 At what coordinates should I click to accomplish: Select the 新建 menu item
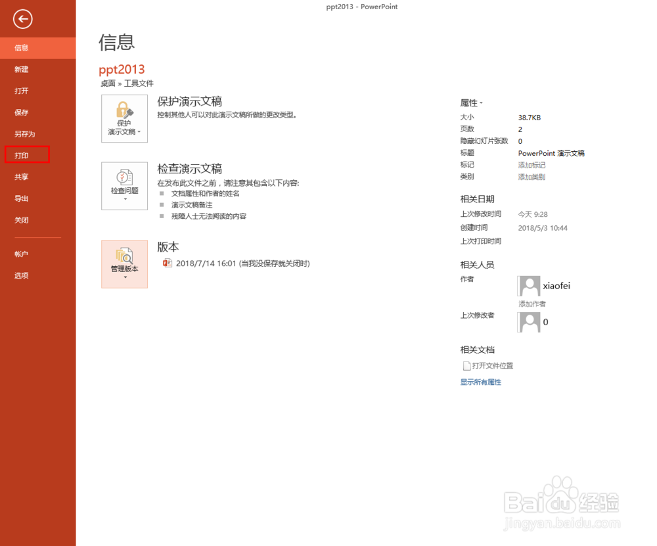37,70
